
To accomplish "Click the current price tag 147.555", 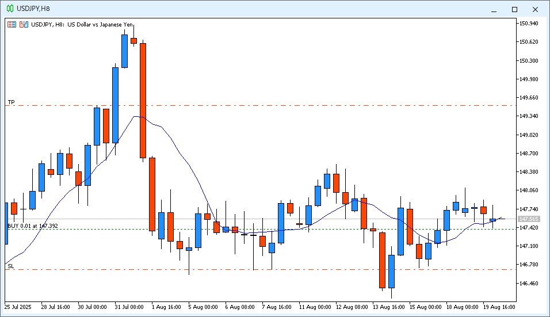I will click(x=529, y=219).
